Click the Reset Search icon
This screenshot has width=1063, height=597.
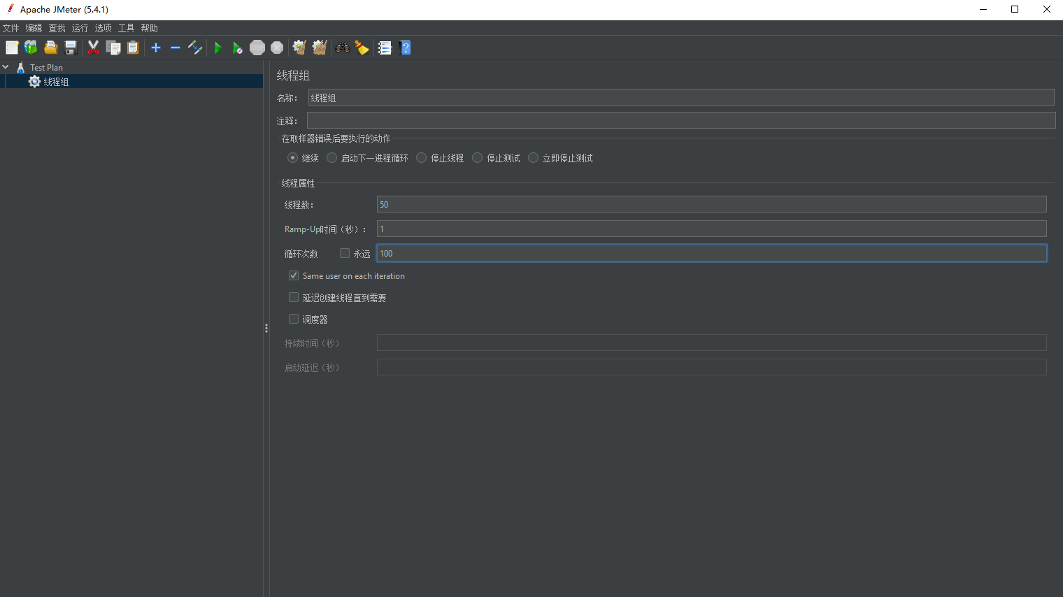[x=362, y=48]
